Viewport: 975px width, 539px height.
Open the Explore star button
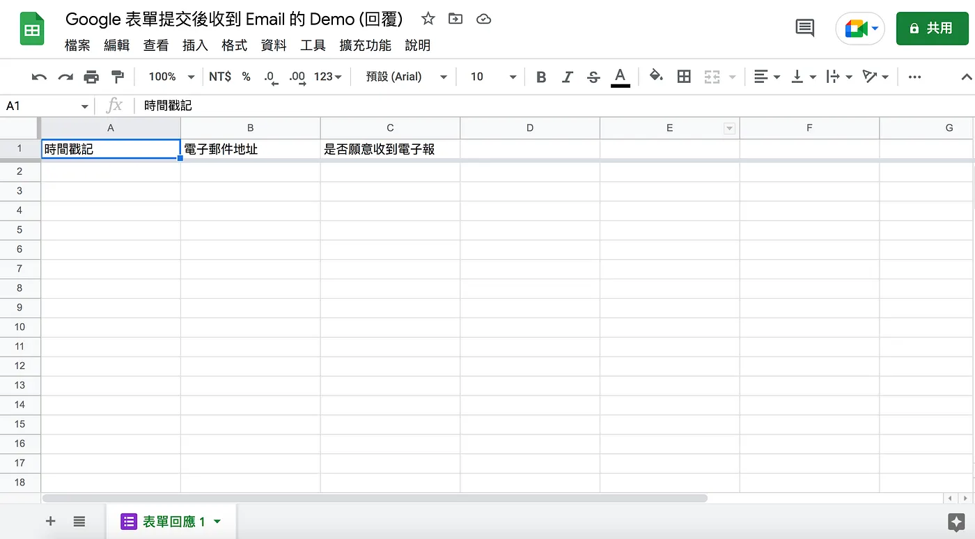tap(955, 522)
